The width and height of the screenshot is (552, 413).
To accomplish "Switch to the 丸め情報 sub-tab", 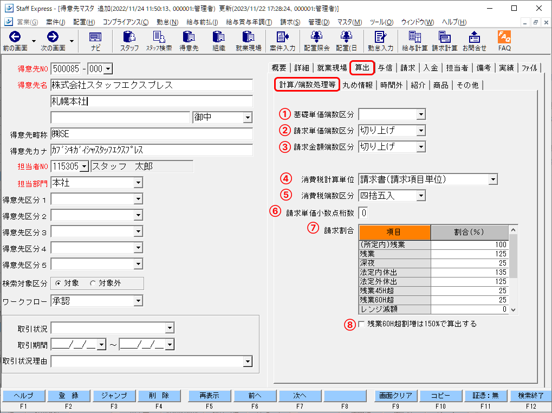I will (x=358, y=85).
